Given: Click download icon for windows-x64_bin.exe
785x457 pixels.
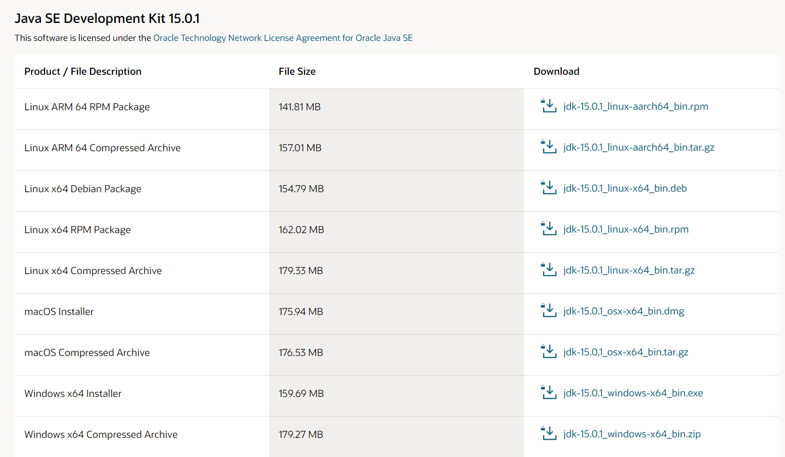Looking at the screenshot, I should point(548,393).
